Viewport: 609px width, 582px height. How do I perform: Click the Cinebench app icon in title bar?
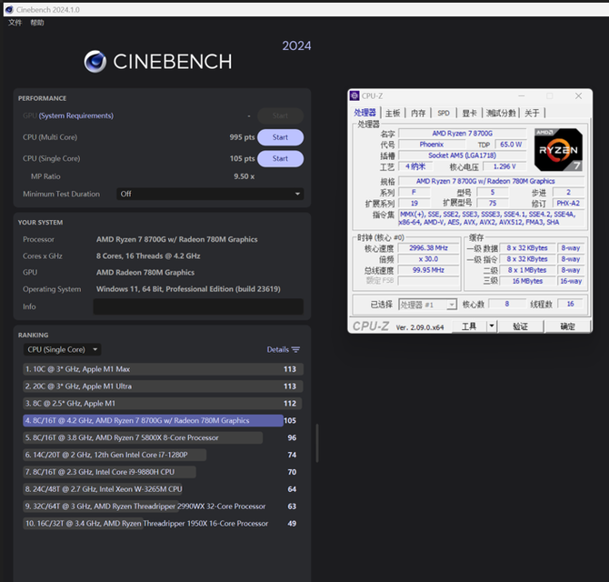[9, 10]
